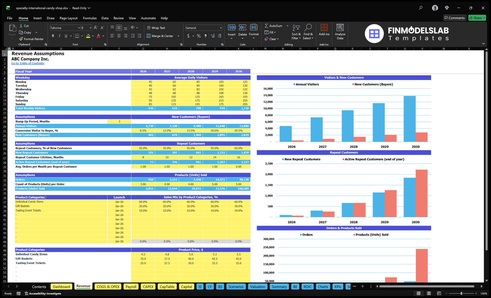The image size is (491, 298).
Task: Open the File menu
Action: click(9, 18)
